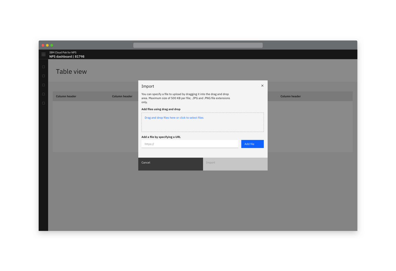Select the rightmost Column header

coord(290,96)
